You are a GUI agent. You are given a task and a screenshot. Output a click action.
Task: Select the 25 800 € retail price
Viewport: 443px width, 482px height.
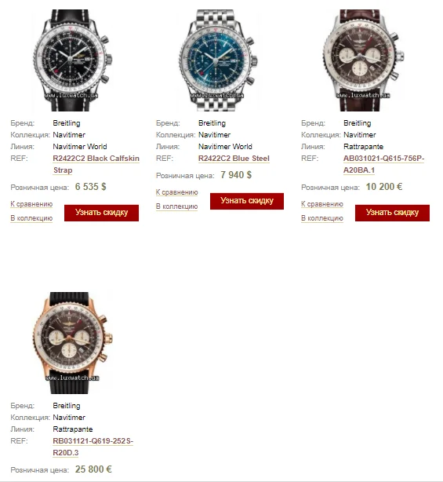pyautogui.click(x=93, y=469)
